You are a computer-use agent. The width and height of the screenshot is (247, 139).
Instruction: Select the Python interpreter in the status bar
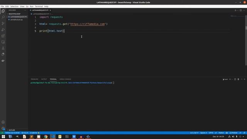pos(12,133)
